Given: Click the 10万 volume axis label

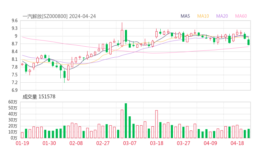Looking at the screenshot, I should tap(13, 132).
